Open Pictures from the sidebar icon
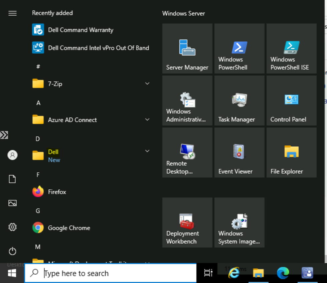The height and width of the screenshot is (283, 327). tap(12, 203)
